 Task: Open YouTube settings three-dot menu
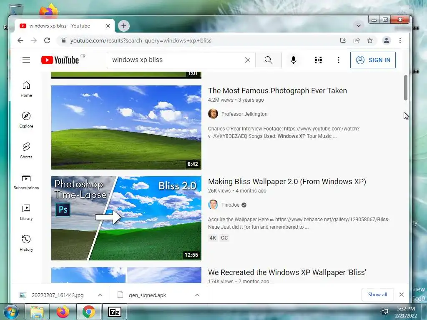coord(339,60)
